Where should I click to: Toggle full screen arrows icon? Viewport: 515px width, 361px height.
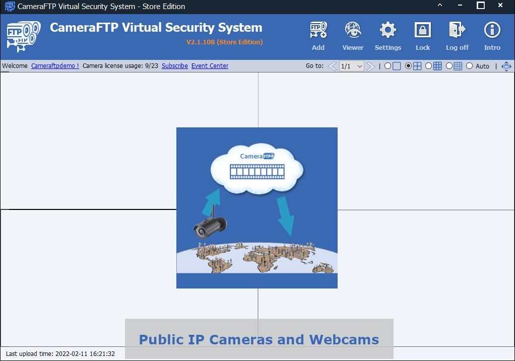(506, 66)
